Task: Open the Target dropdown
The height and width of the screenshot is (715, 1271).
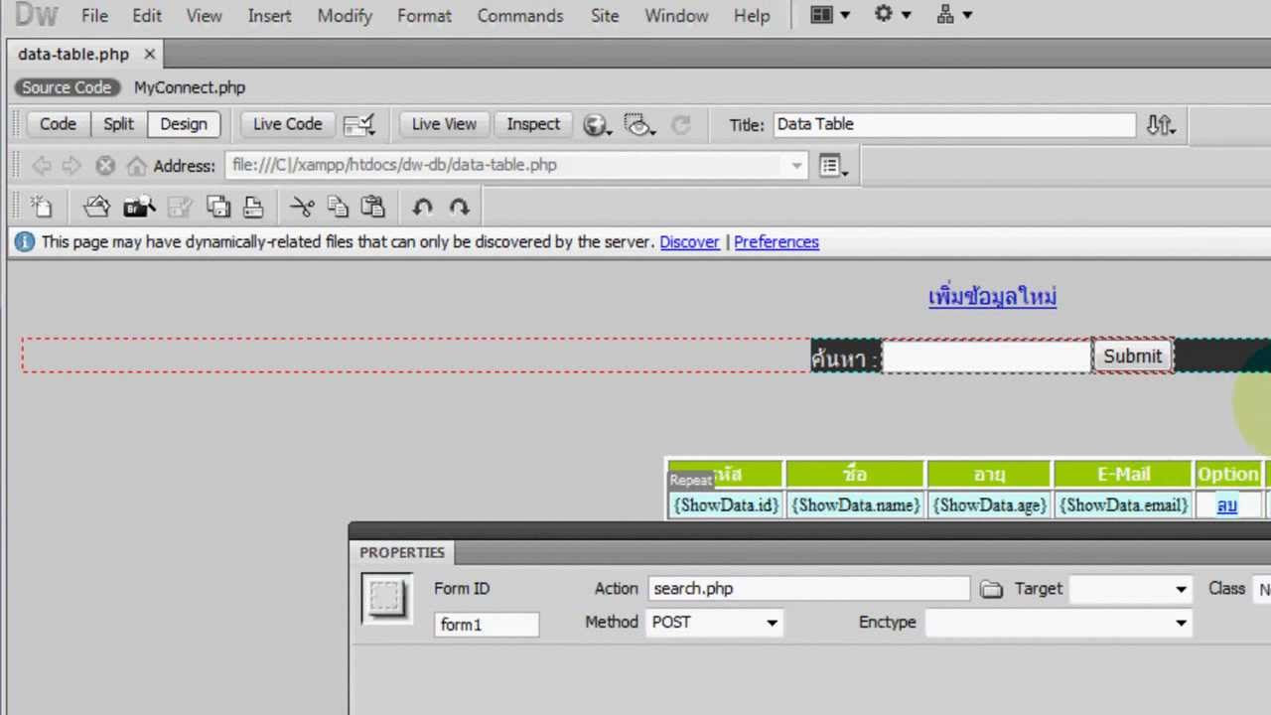Action: pyautogui.click(x=1130, y=589)
